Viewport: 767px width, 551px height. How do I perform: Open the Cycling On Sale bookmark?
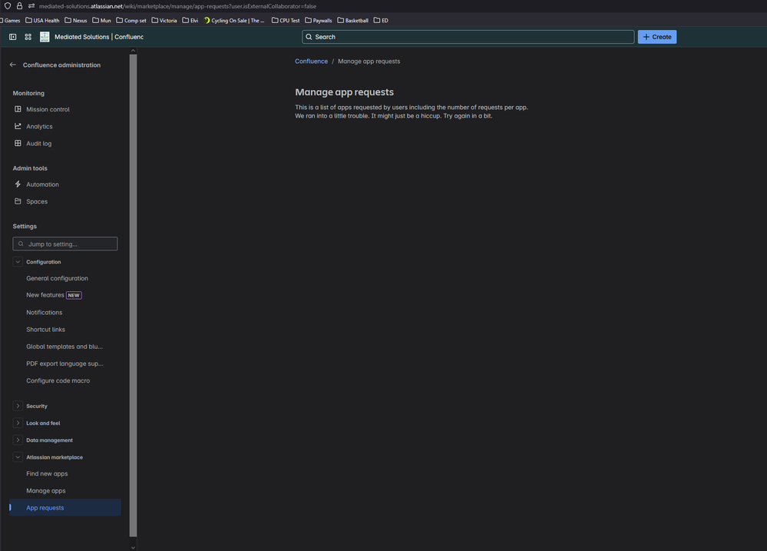click(234, 21)
